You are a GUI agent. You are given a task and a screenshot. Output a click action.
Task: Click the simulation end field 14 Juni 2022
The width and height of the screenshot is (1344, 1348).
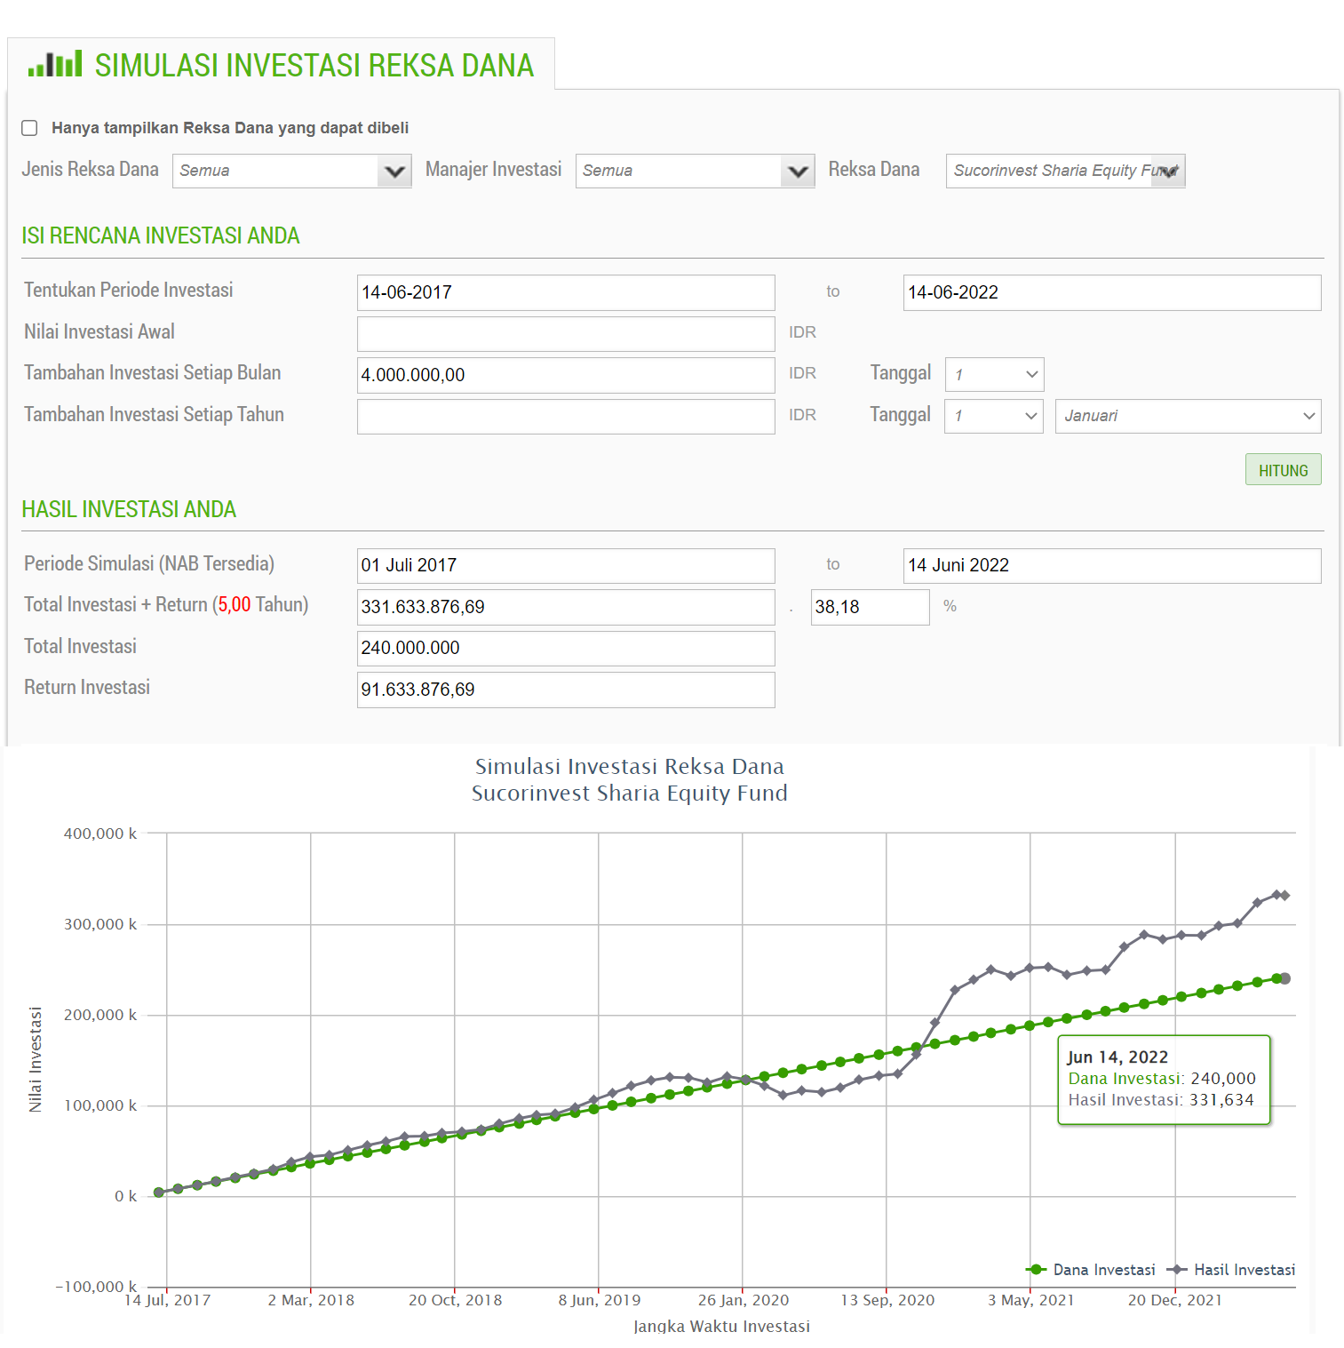click(x=1112, y=565)
